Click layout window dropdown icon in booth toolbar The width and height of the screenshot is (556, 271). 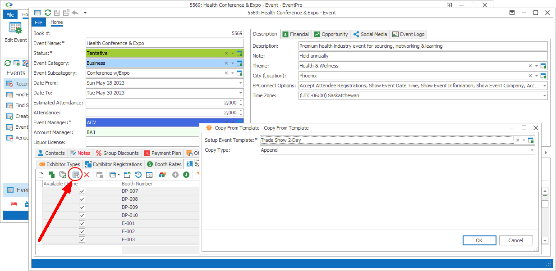pos(115,175)
